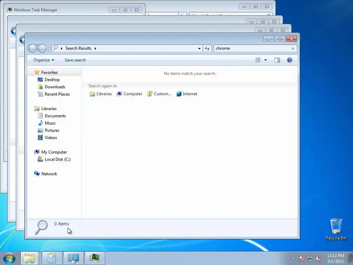Toggle the preview pane icon
The height and width of the screenshot is (265, 353).
coord(277,60)
